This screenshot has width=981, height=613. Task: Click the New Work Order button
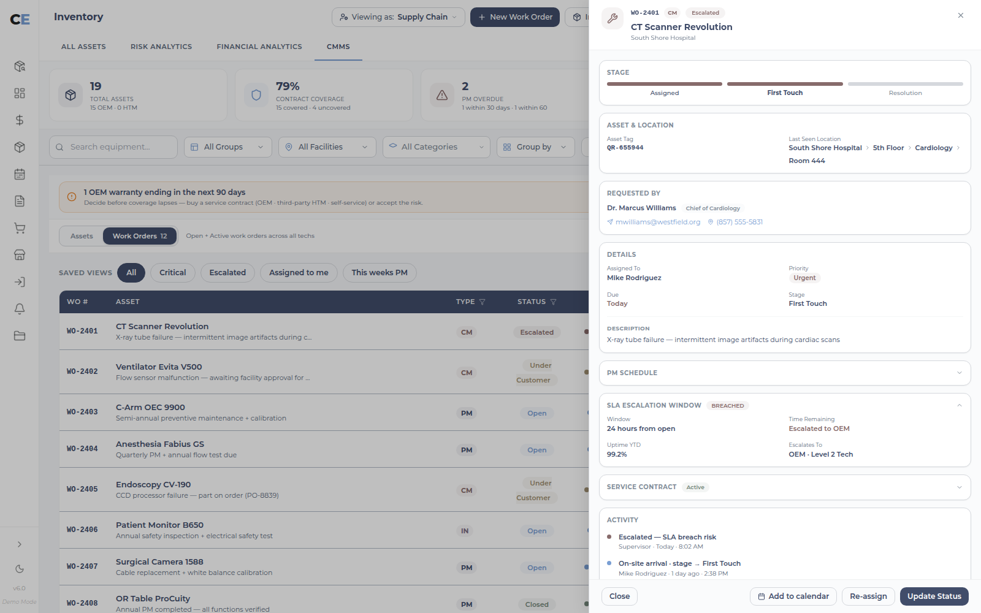pos(515,17)
